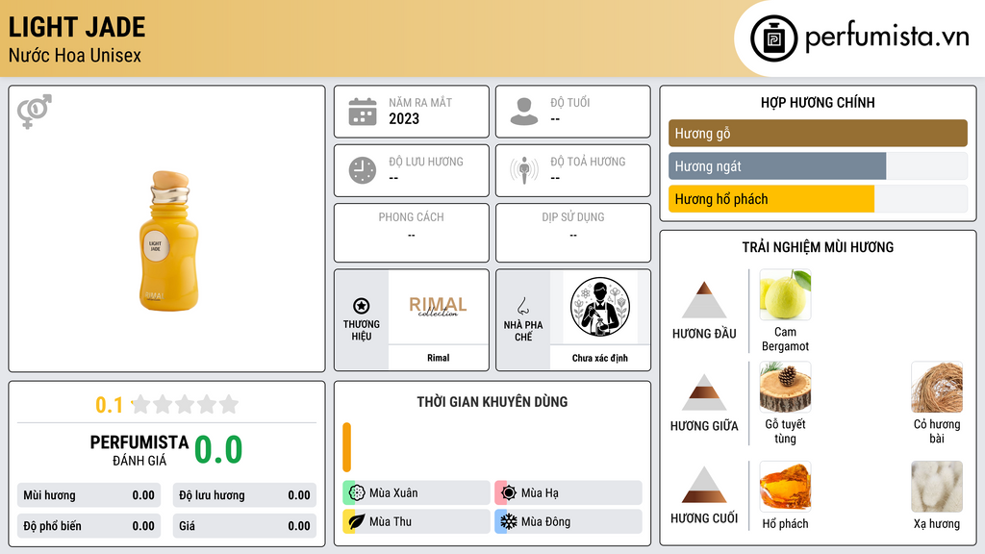Click the Độ phổ biến score field
985x554 pixels.
coord(88,526)
